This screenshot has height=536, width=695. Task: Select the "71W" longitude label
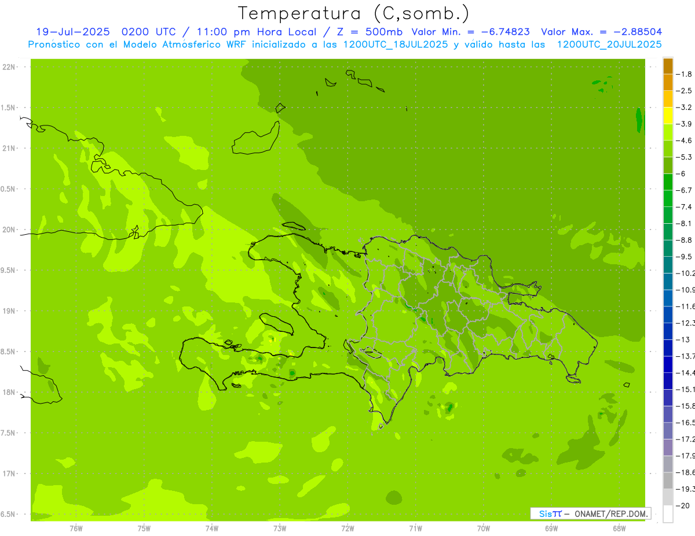415,528
